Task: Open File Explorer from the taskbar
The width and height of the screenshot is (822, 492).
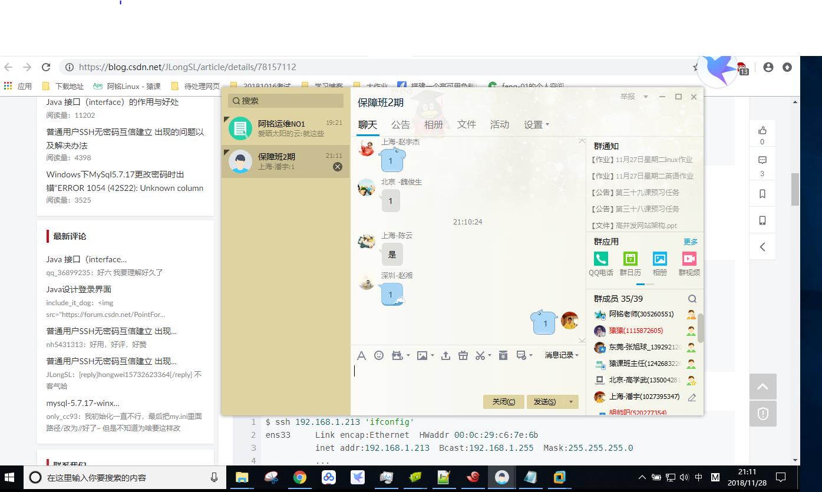Action: pyautogui.click(x=242, y=477)
